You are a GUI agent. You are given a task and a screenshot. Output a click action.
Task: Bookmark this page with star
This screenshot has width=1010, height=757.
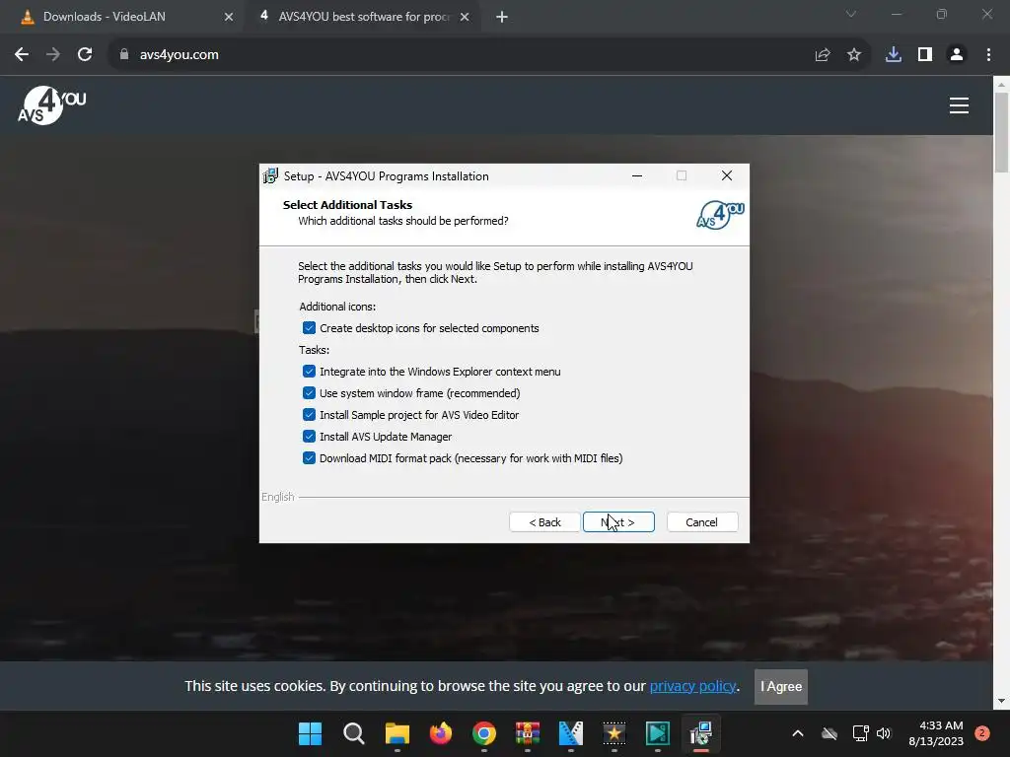pos(854,55)
